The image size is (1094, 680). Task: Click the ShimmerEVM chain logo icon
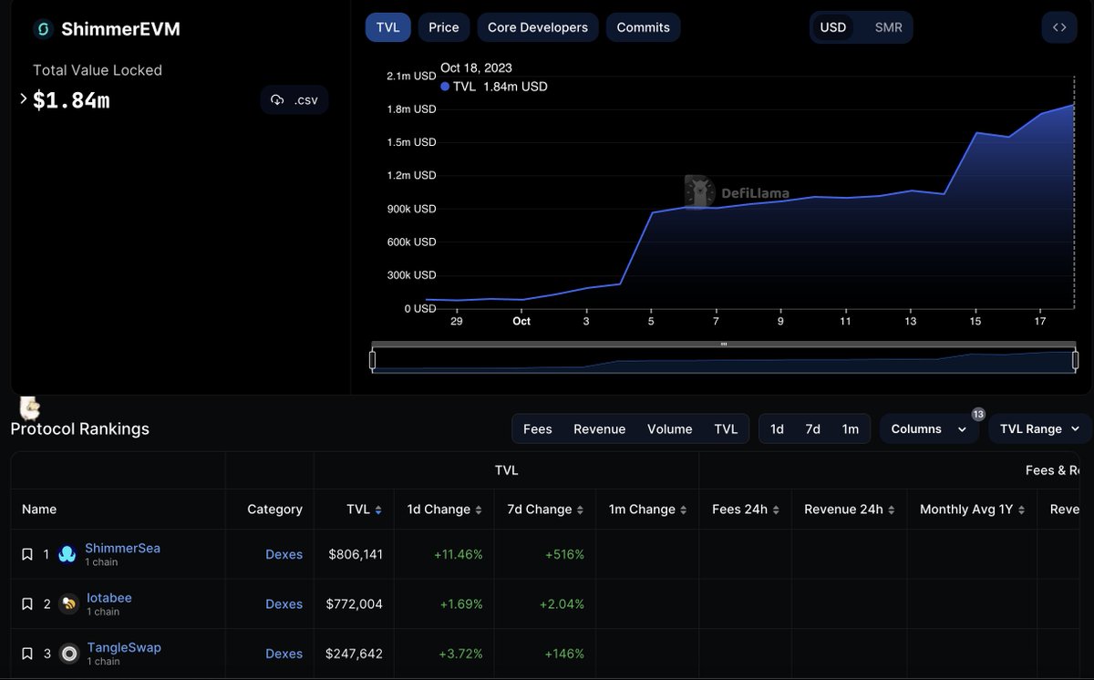pyautogui.click(x=42, y=29)
